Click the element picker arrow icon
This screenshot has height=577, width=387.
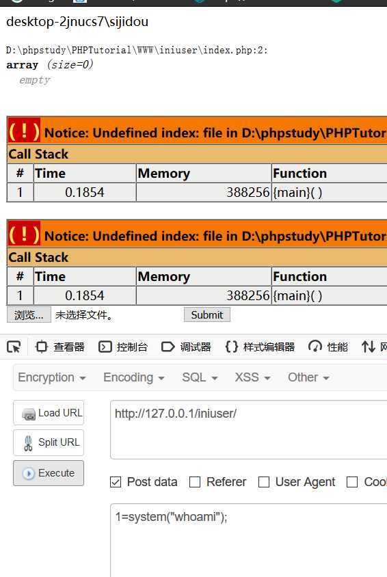pos(14,347)
